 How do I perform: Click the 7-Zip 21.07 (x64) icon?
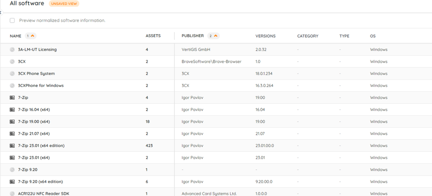tap(12, 134)
